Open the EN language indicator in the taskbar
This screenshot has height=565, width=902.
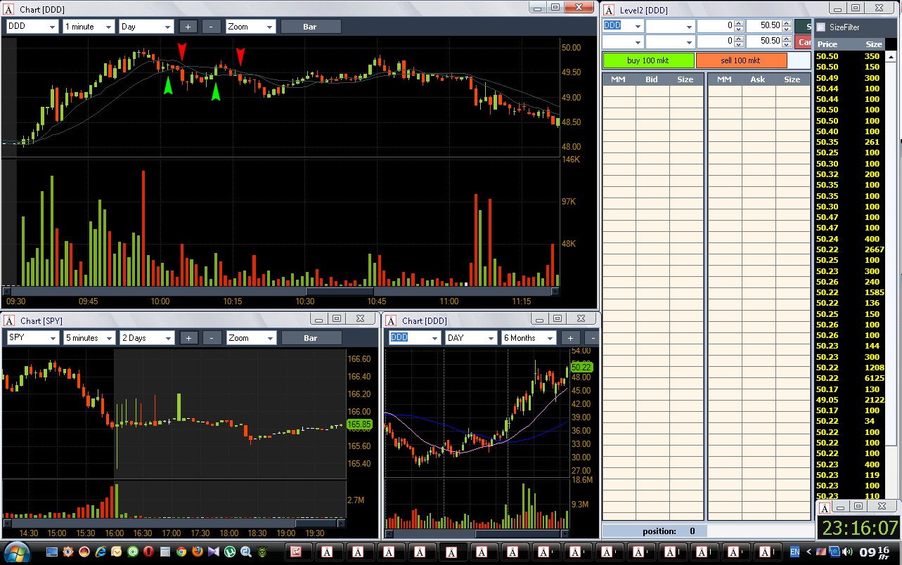795,552
